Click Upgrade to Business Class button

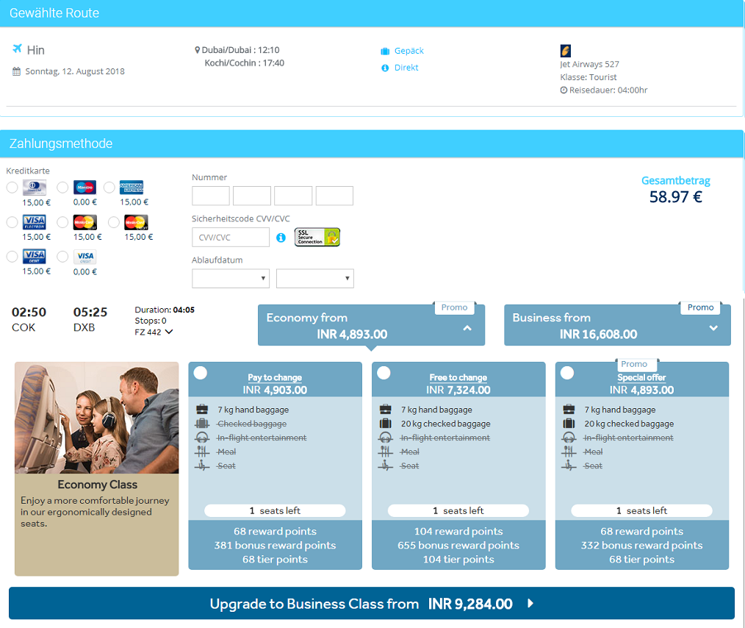click(372, 603)
